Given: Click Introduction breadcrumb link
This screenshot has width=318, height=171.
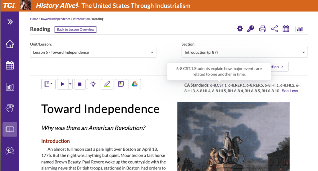Looking at the screenshot, I should [81, 19].
